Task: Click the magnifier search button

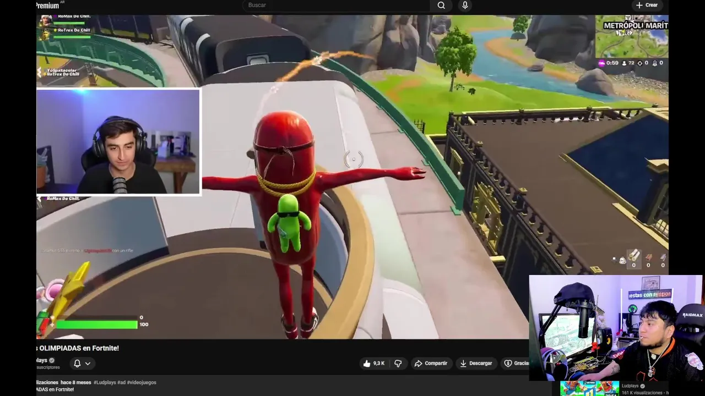Action: [x=441, y=5]
